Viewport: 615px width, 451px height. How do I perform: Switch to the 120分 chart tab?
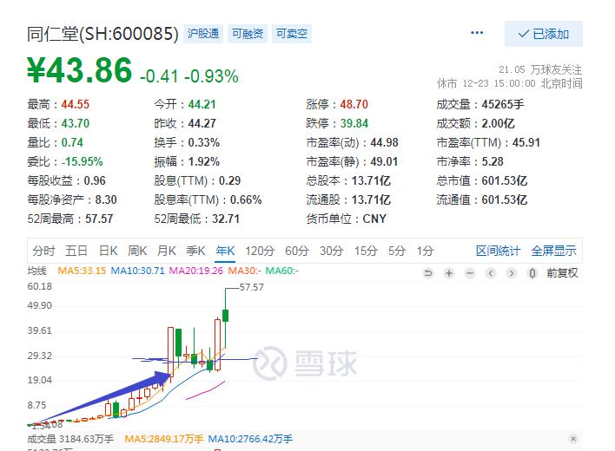click(x=260, y=251)
